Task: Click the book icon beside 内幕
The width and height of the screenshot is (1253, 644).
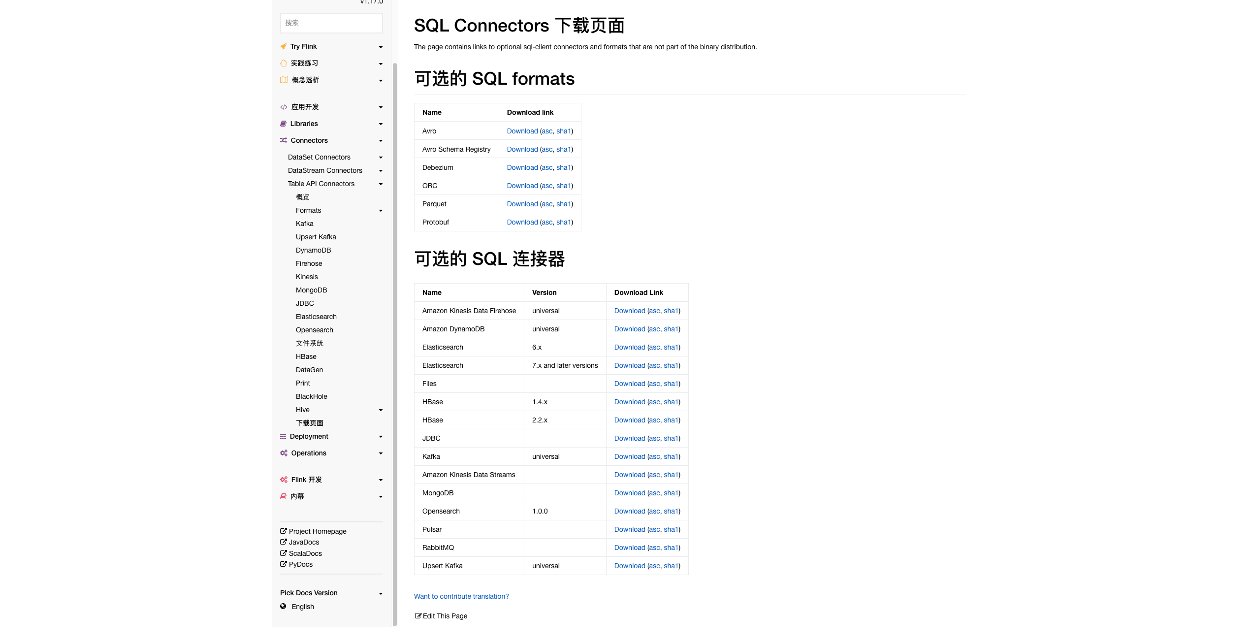Action: tap(284, 496)
